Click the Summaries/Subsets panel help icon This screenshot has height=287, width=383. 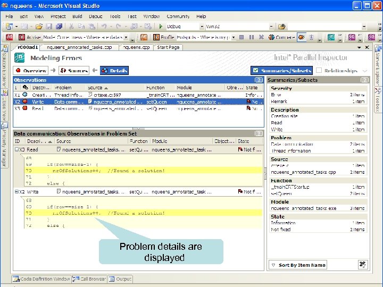(x=364, y=80)
